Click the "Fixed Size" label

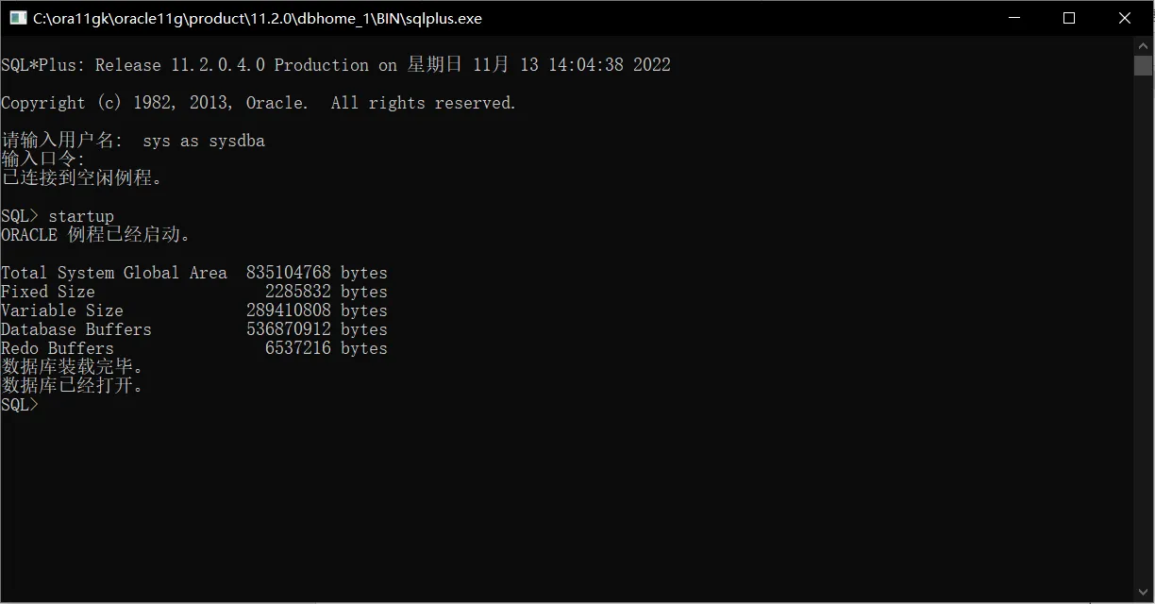(x=48, y=292)
